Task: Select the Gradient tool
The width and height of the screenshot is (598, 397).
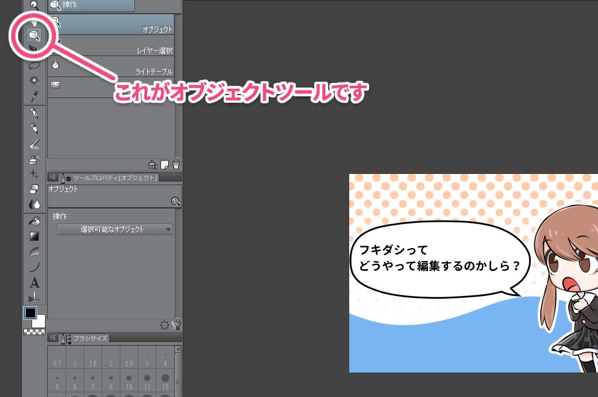Action: [34, 236]
